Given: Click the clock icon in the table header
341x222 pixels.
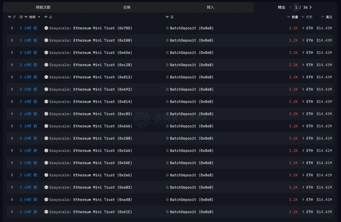Looking at the screenshot, I should click(x=21, y=17).
